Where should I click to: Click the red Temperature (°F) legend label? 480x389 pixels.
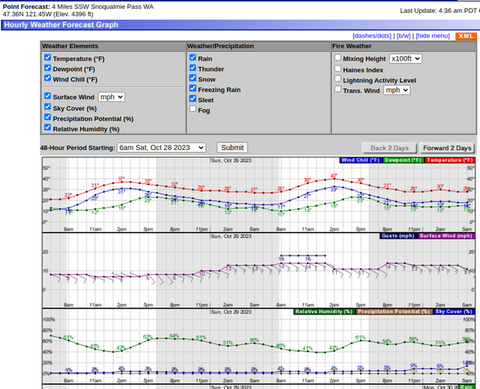tap(445, 161)
